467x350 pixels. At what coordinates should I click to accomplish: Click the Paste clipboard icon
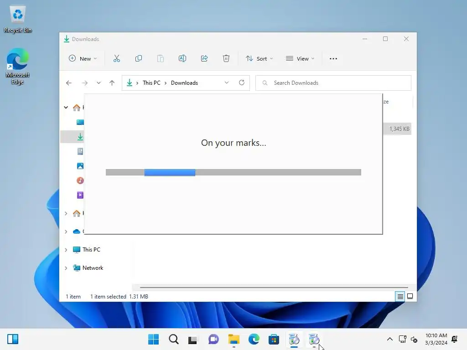click(160, 59)
